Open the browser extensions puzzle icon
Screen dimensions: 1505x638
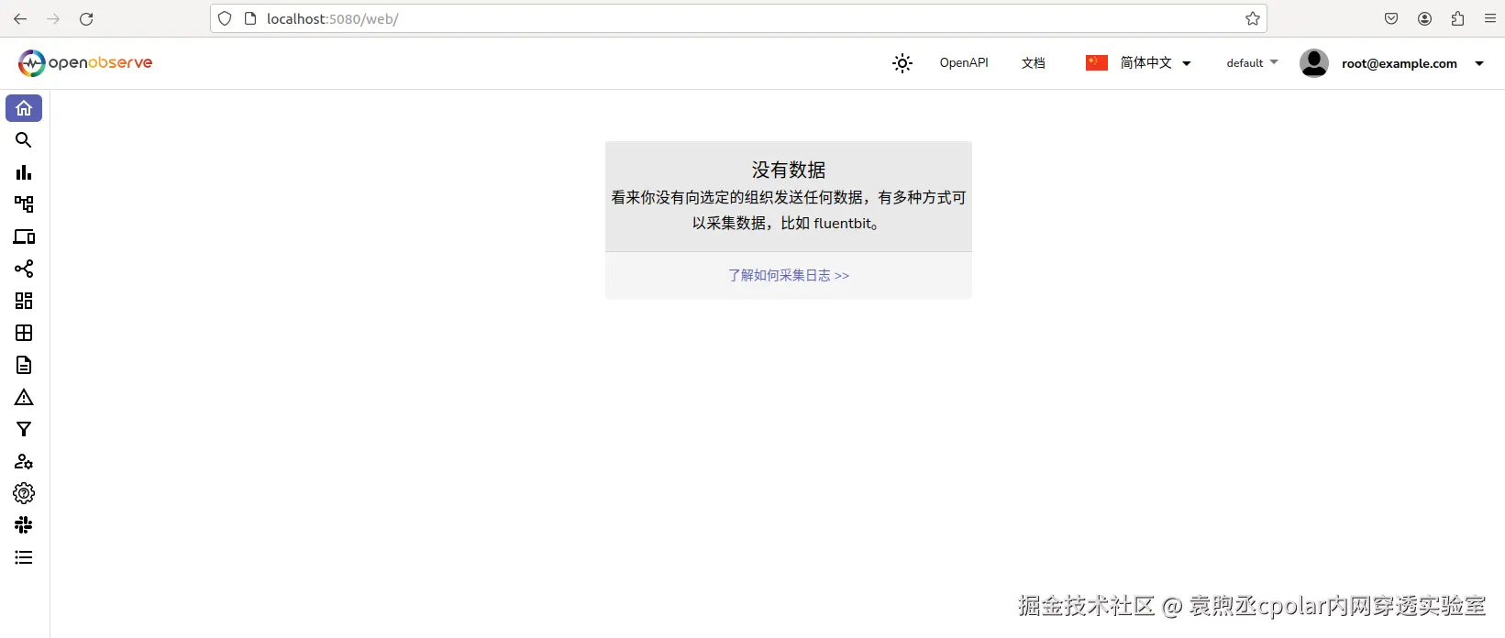pos(1457,18)
